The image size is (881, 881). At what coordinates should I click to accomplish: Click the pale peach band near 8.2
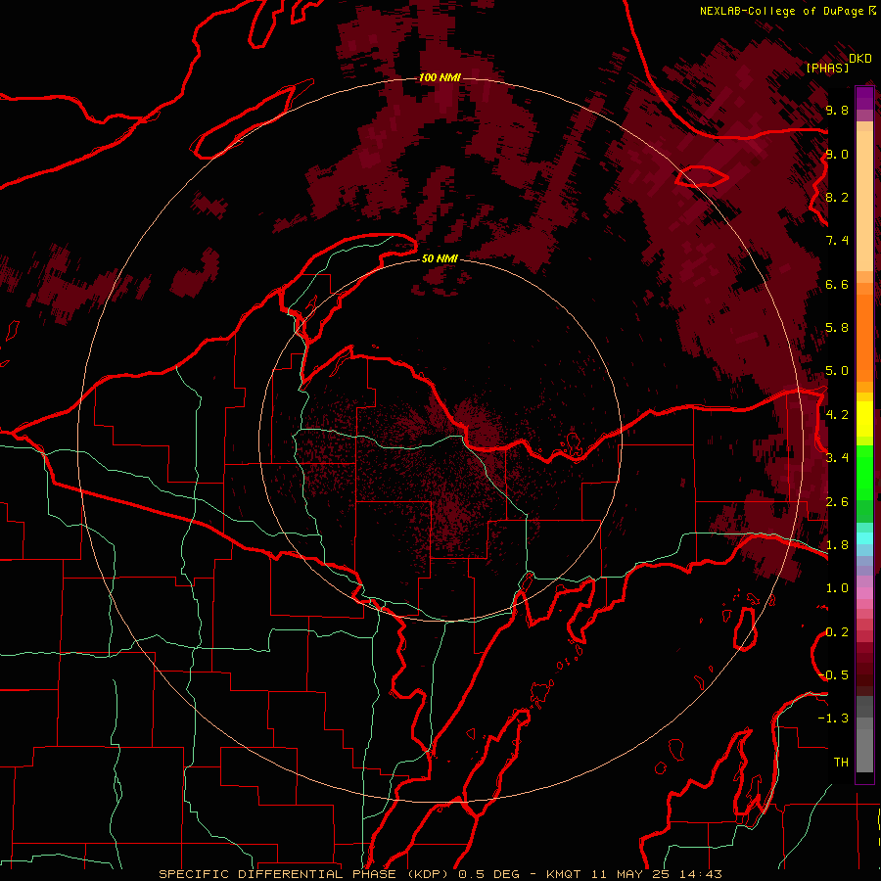pos(864,203)
